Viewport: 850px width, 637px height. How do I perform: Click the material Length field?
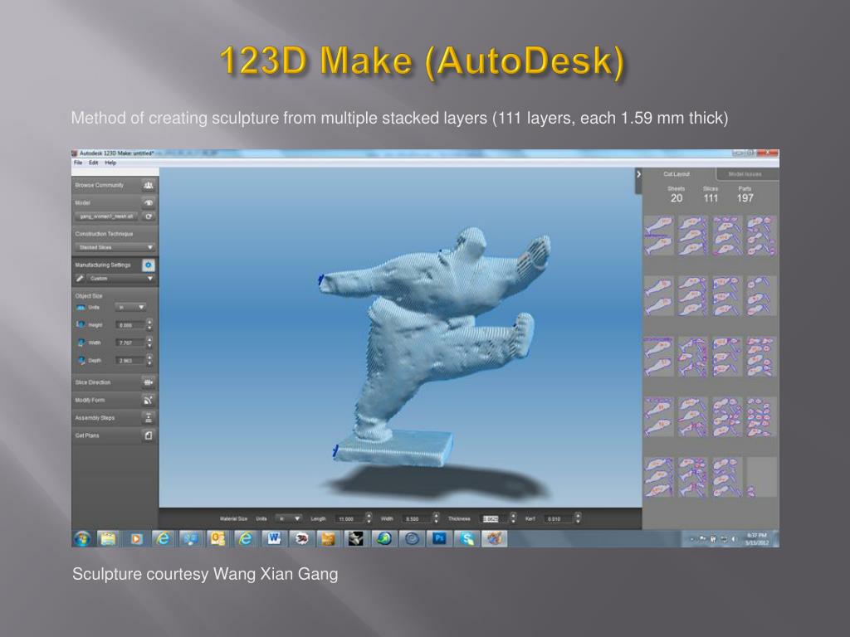pyautogui.click(x=349, y=519)
